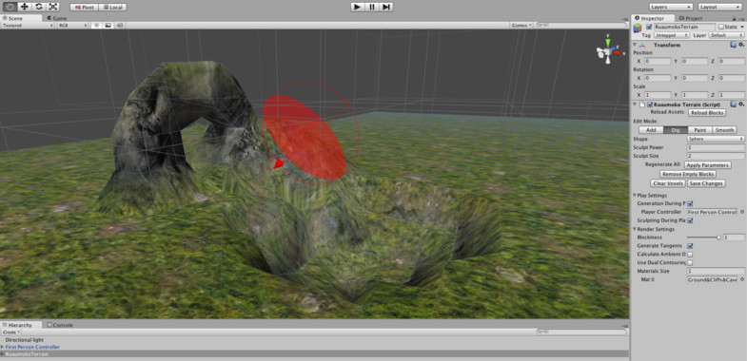Toggle scene lighting sun icon
Screen dimensions: 747x361
pos(97,26)
